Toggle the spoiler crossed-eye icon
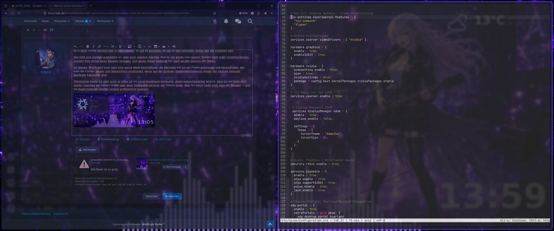 click(x=174, y=46)
